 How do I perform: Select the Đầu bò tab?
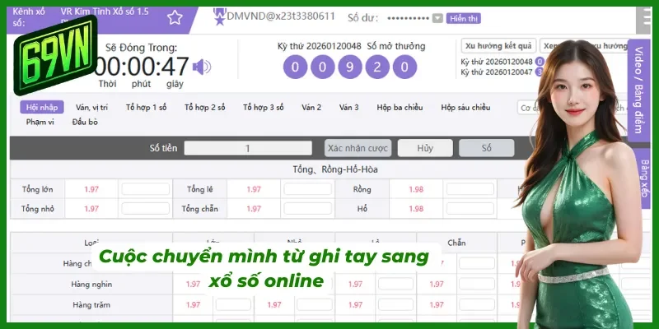pos(85,122)
